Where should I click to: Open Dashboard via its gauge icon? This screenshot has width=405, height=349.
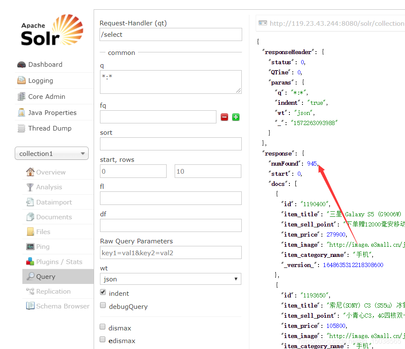click(22, 64)
